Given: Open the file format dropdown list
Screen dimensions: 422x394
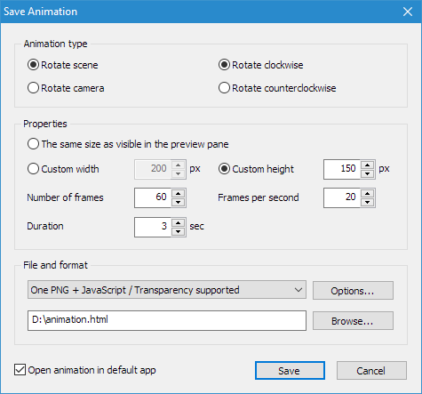Looking at the screenshot, I should pyautogui.click(x=167, y=290).
